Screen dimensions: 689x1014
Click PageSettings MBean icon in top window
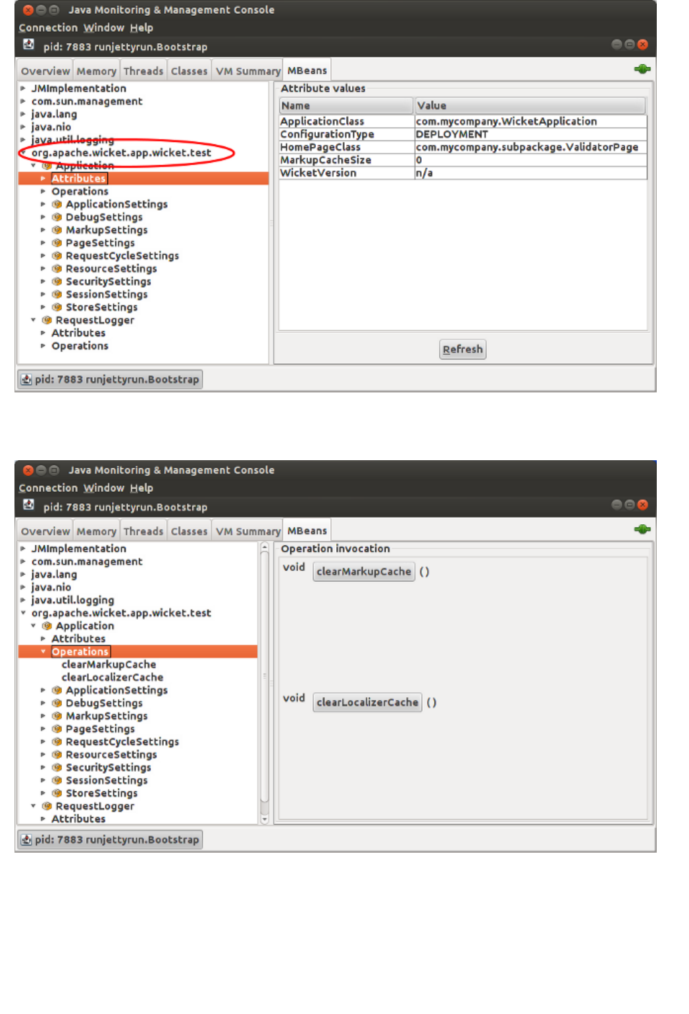point(57,243)
